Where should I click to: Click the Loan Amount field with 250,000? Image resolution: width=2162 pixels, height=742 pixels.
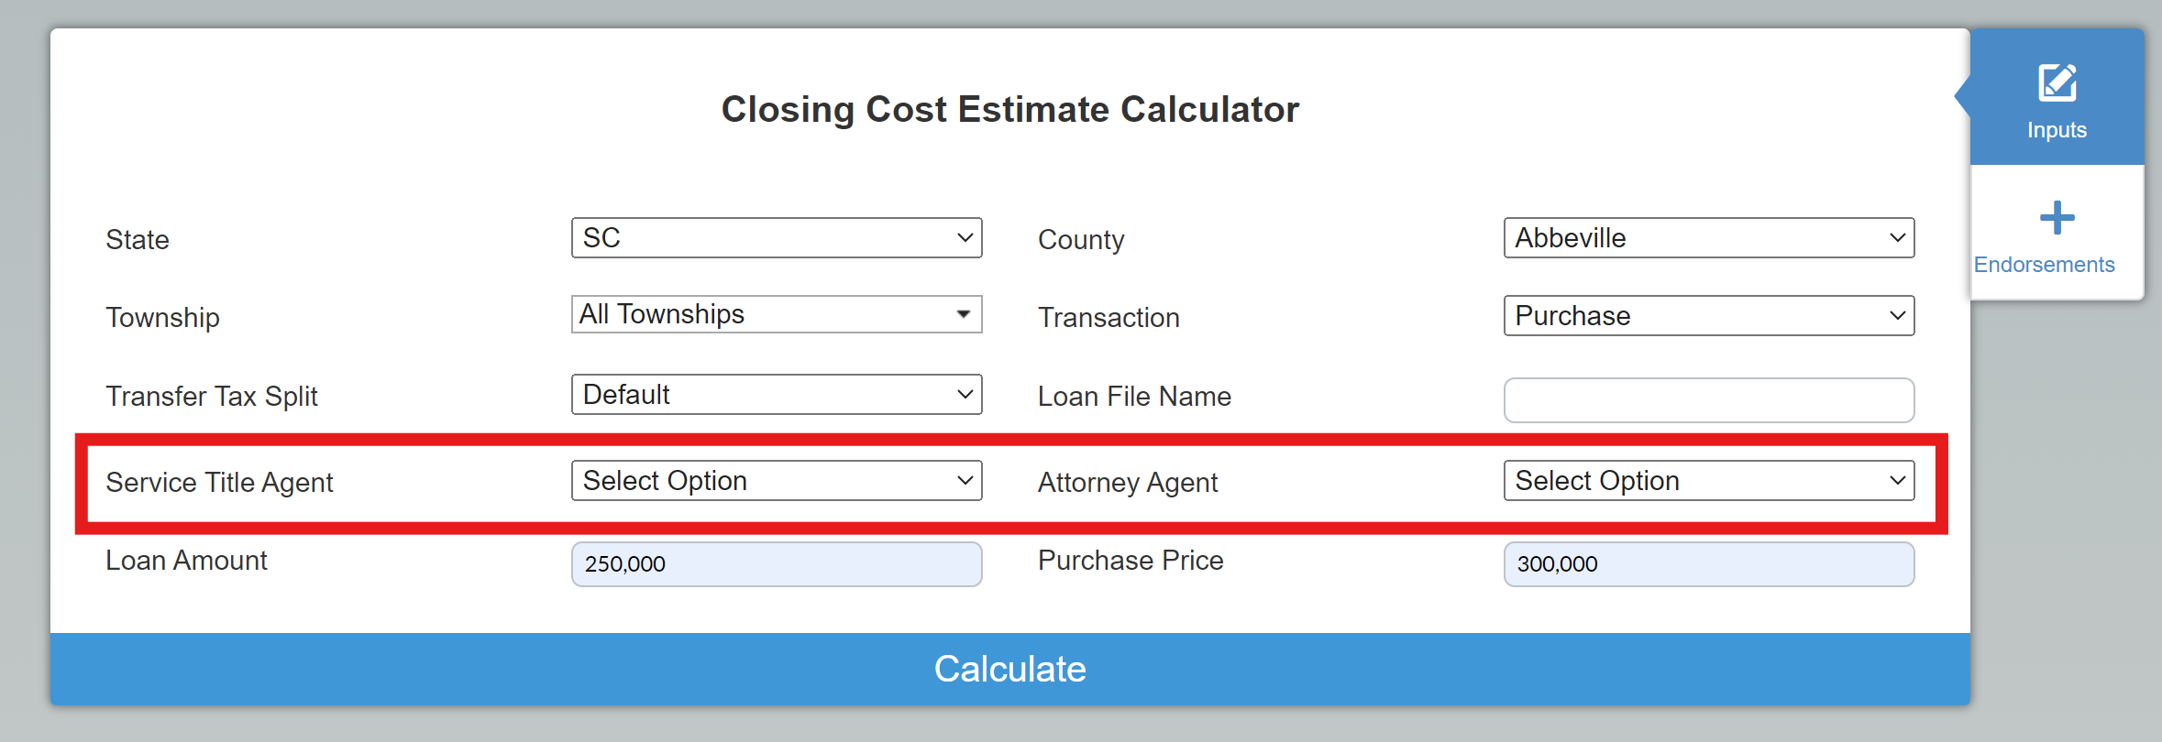pos(777,564)
